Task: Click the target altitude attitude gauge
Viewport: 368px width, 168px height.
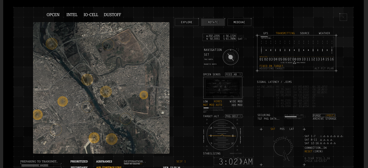Action: (222, 135)
